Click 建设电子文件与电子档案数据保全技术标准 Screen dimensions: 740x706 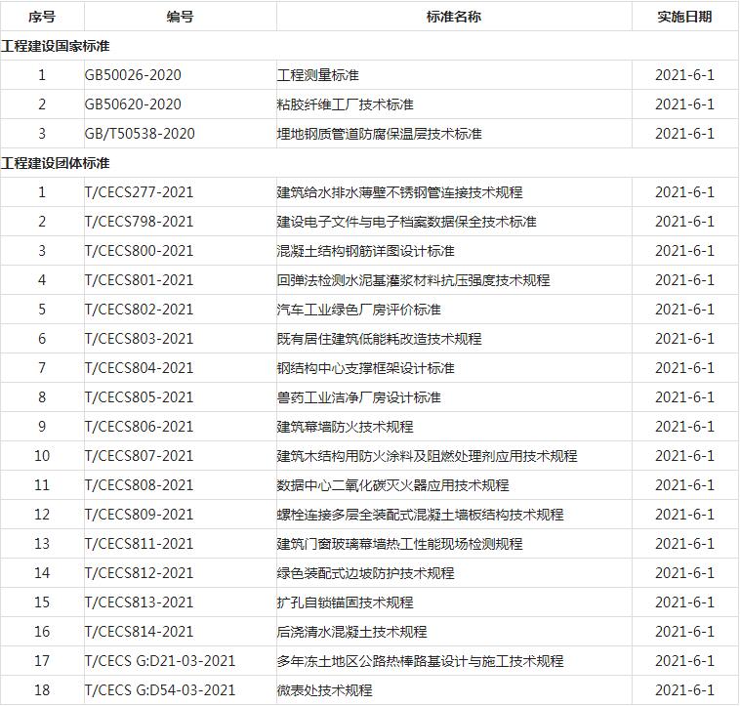(407, 222)
